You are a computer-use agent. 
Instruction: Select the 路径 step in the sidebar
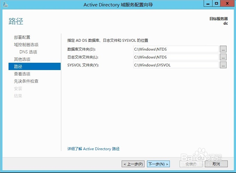click(35, 66)
